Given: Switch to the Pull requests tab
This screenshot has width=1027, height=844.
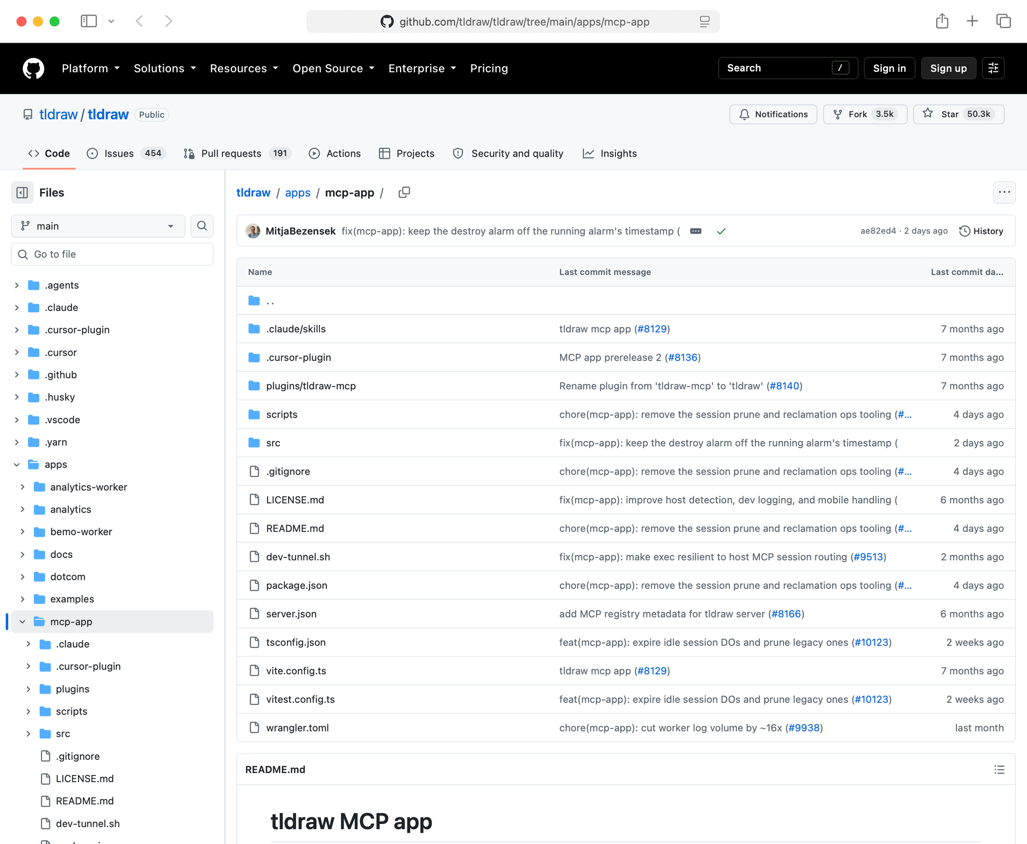Looking at the screenshot, I should click(x=238, y=154).
